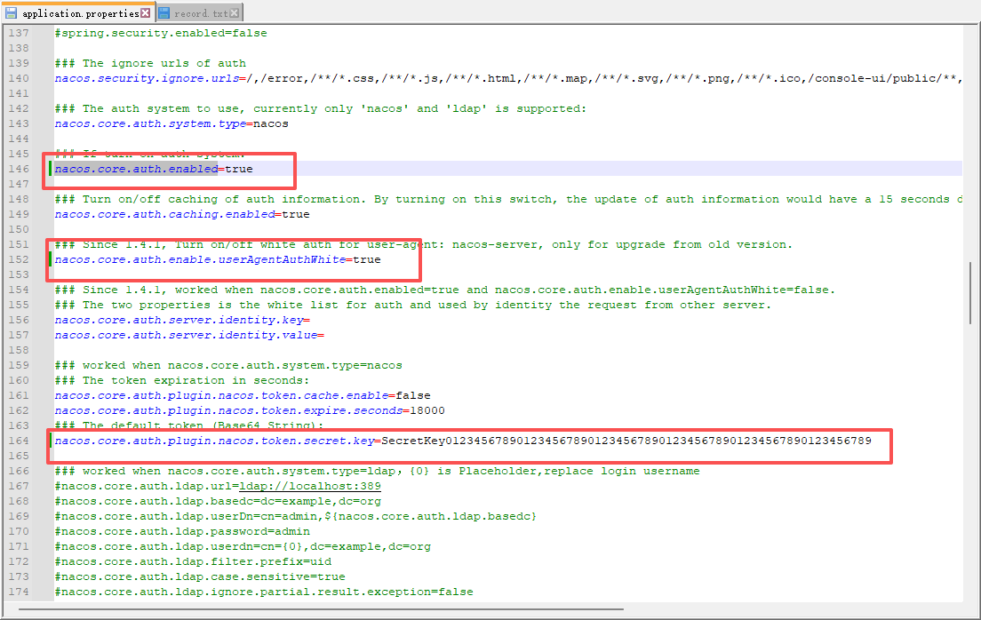Click nacos.security.ignore.urls property
981x620 pixels.
click(x=147, y=79)
